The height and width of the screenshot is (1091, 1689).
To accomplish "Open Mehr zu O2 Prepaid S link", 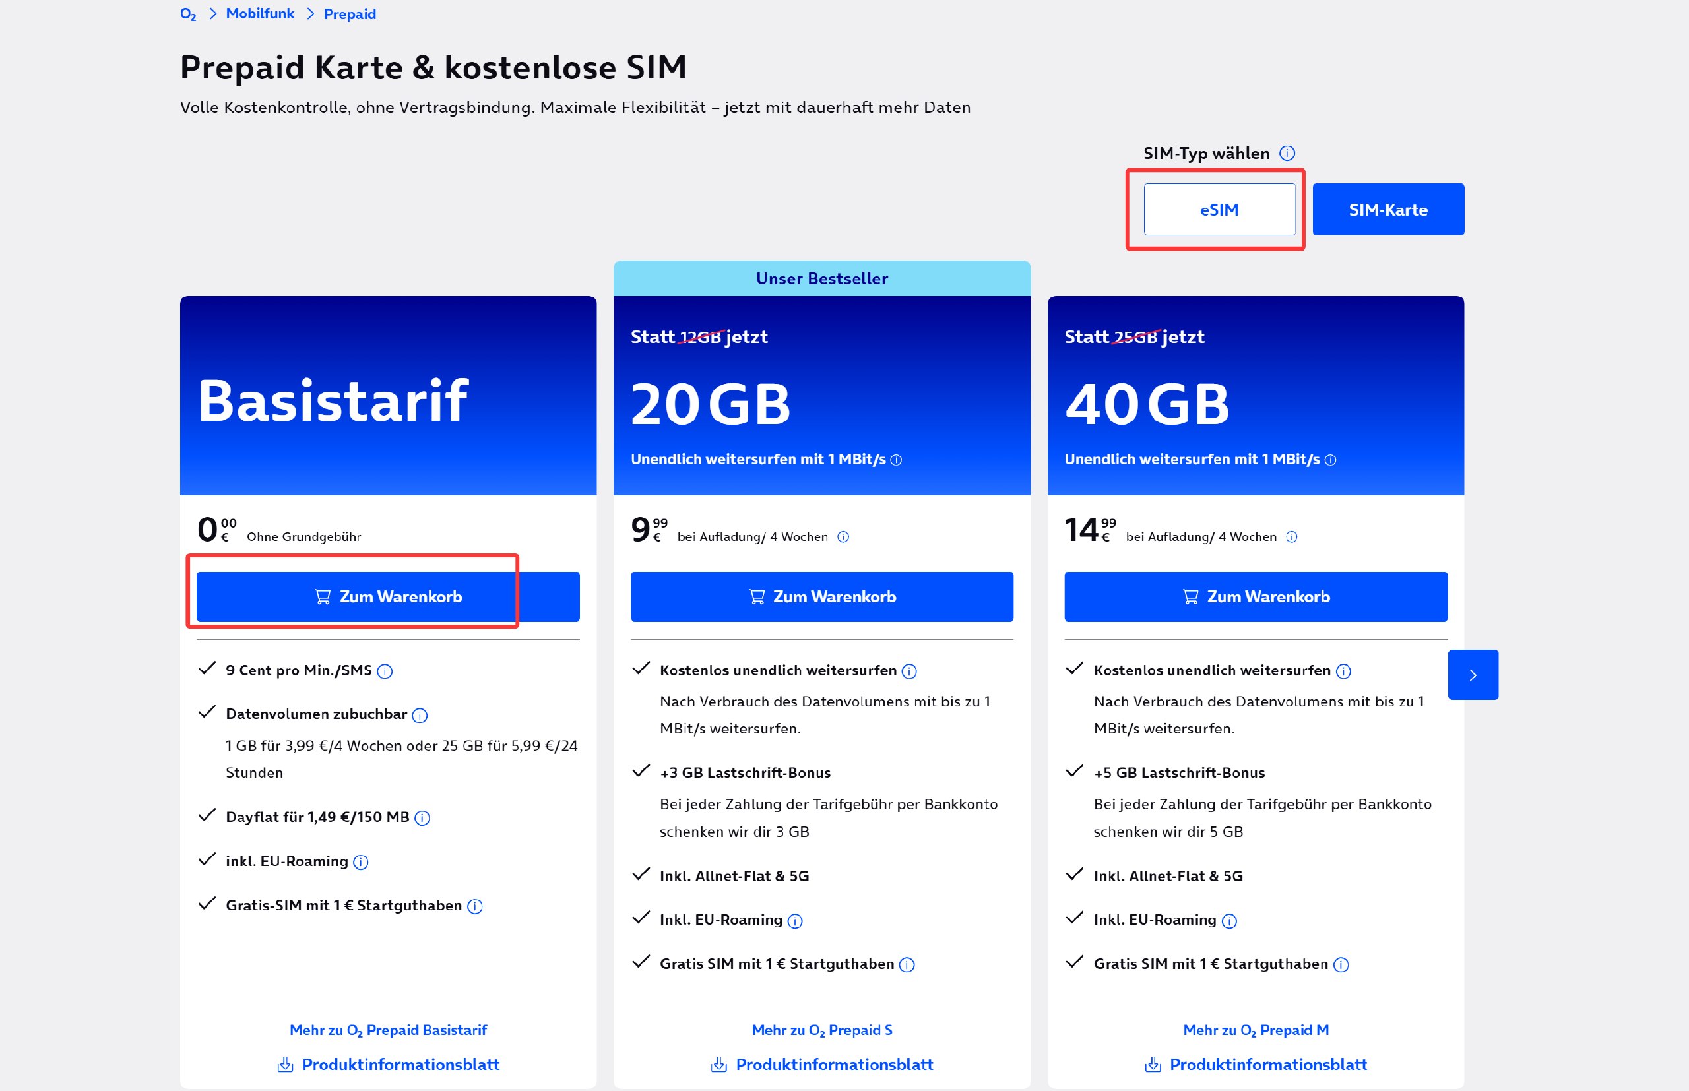I will pyautogui.click(x=822, y=1030).
